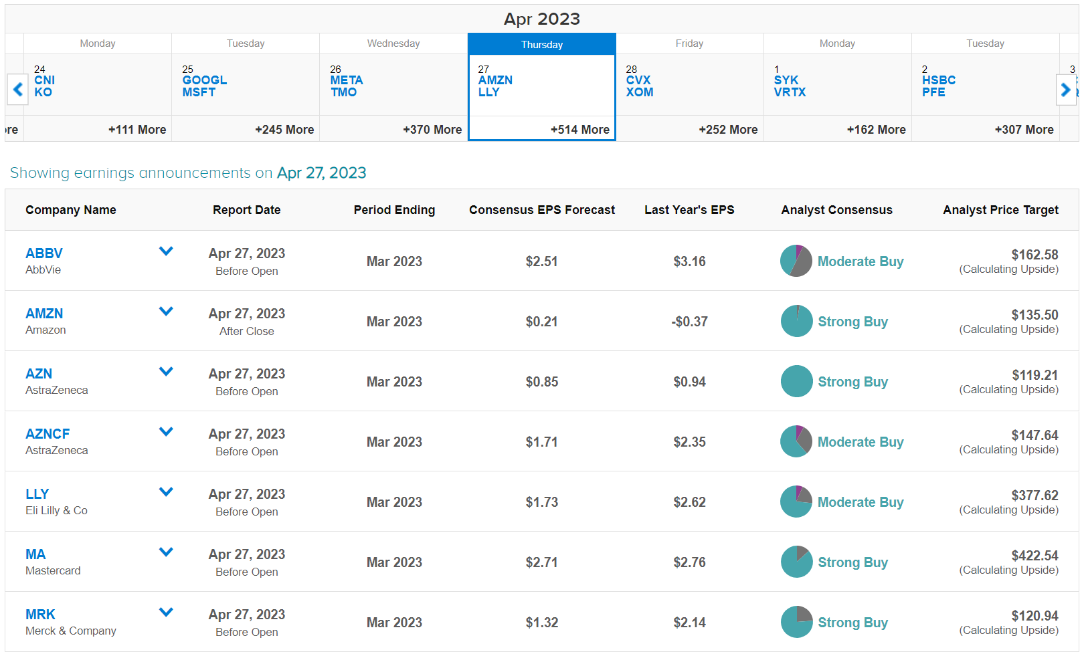Select Thursday Apr 27 calendar day
Image resolution: width=1084 pixels, height=658 pixels.
[x=542, y=87]
